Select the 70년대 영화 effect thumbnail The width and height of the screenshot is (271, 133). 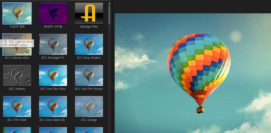tap(17, 13)
